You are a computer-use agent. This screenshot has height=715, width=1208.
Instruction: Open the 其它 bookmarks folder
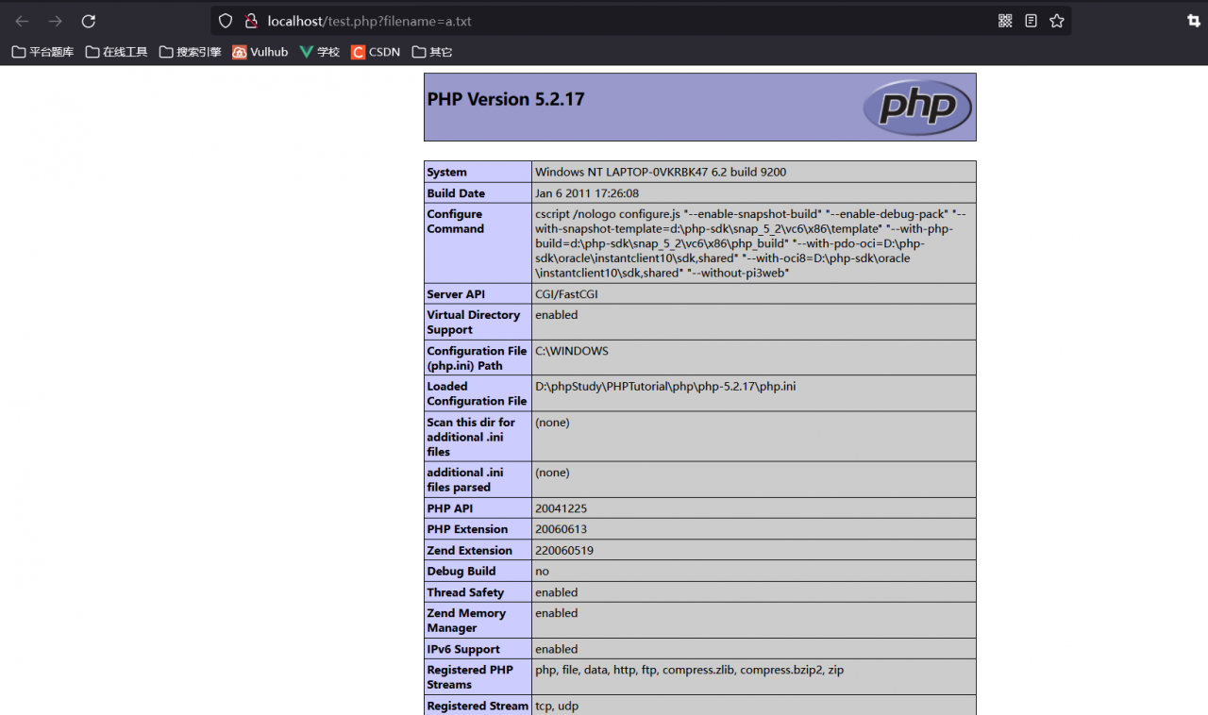(432, 52)
